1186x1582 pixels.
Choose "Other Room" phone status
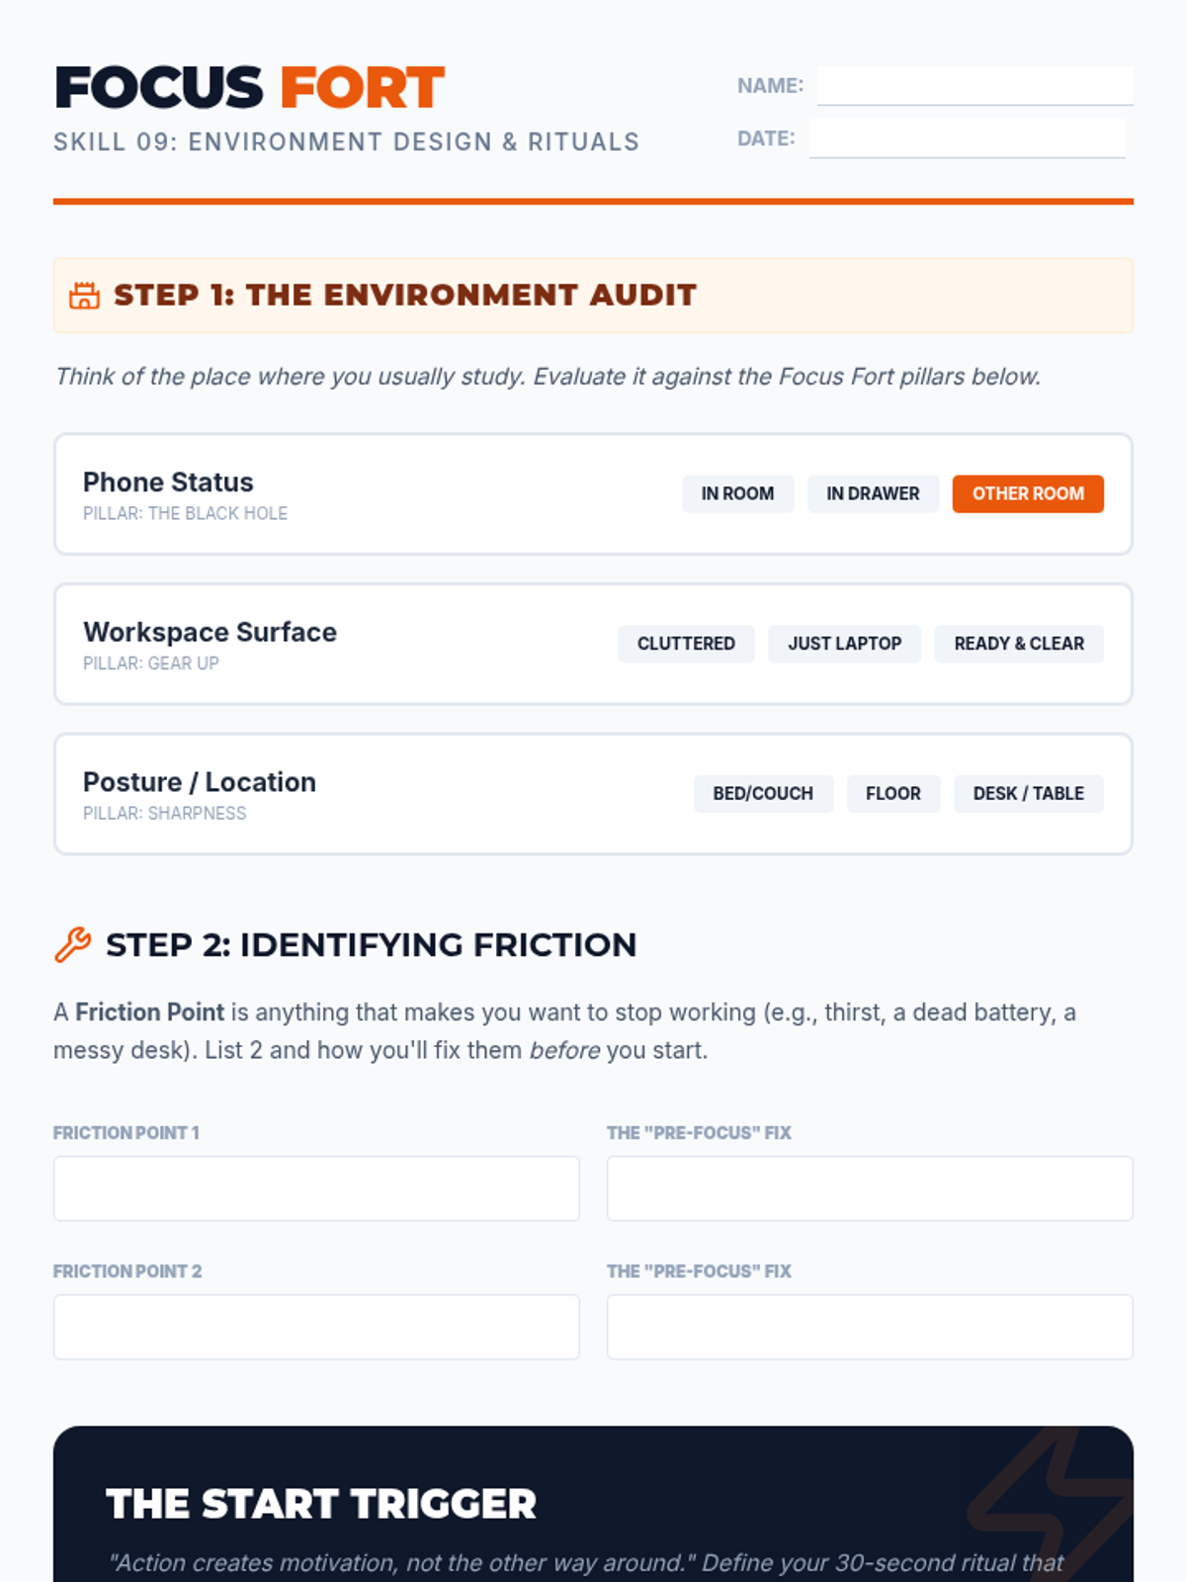click(1028, 493)
